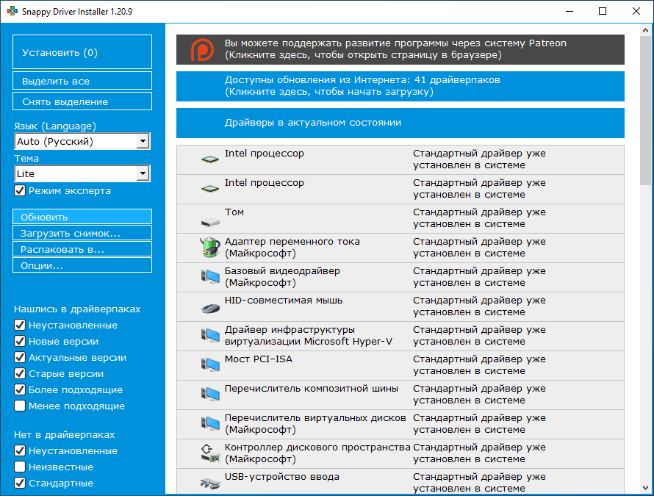
Task: Toggle the Более подходящие checkbox
Action: [20, 389]
